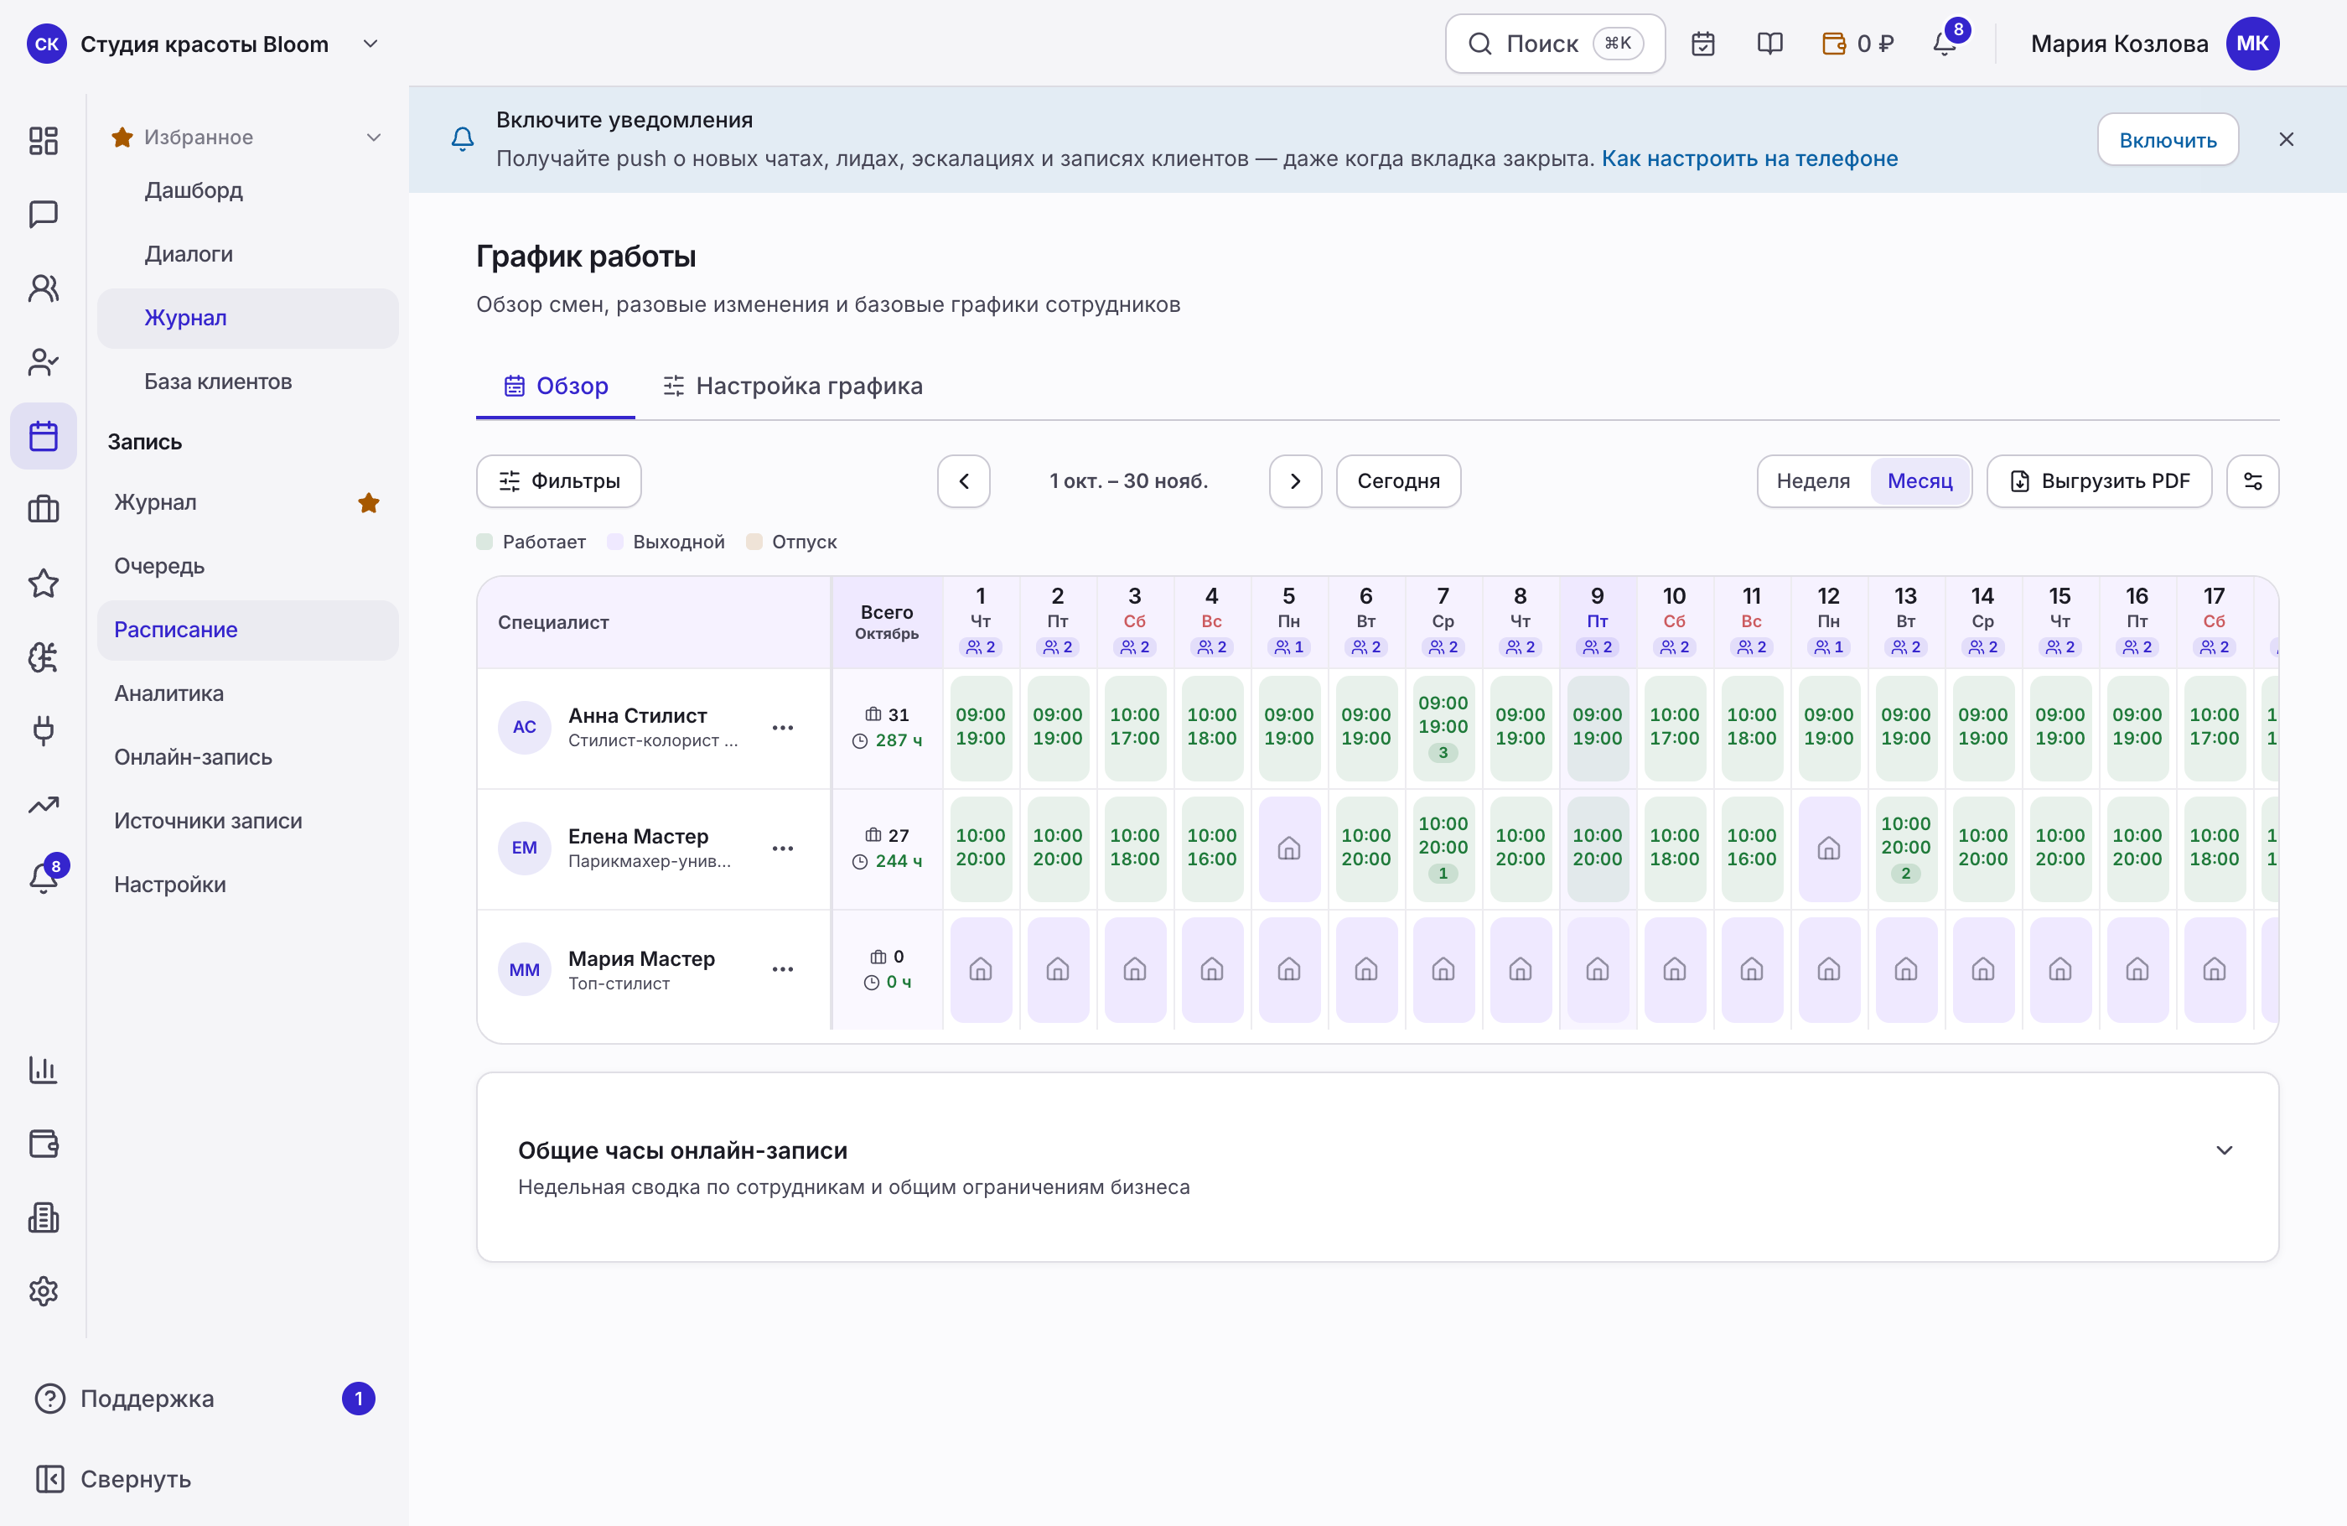Open the calendar icon in left rail
Screen dimensions: 2347x1526
tap(44, 436)
